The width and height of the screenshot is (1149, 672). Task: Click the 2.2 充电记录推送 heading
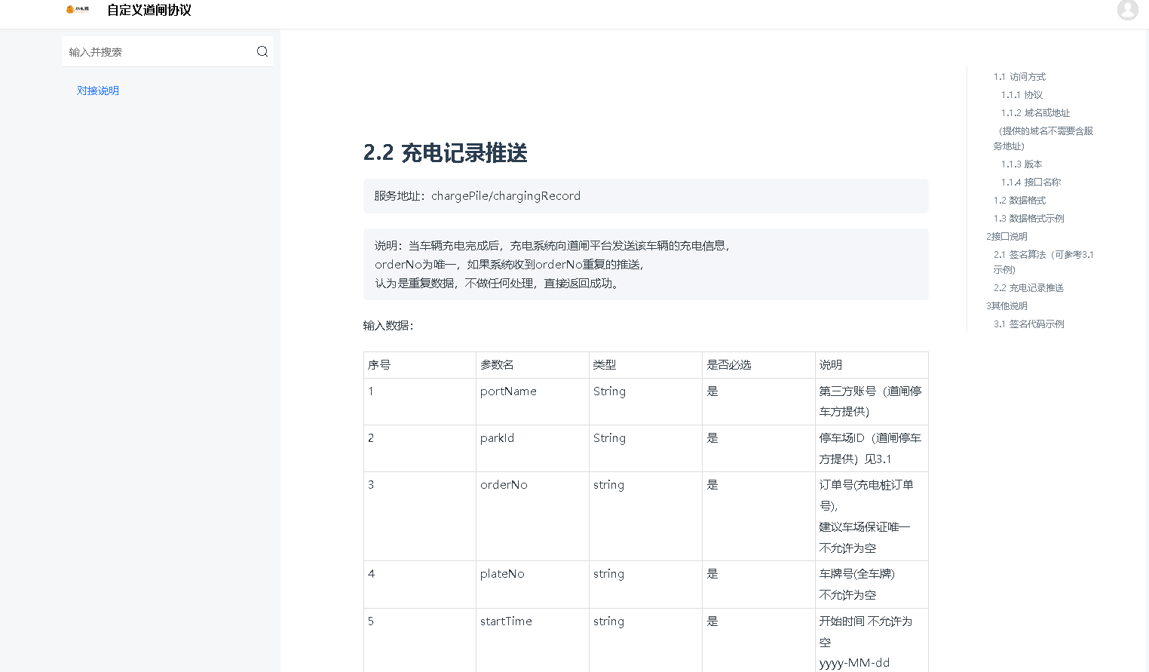[x=445, y=153]
